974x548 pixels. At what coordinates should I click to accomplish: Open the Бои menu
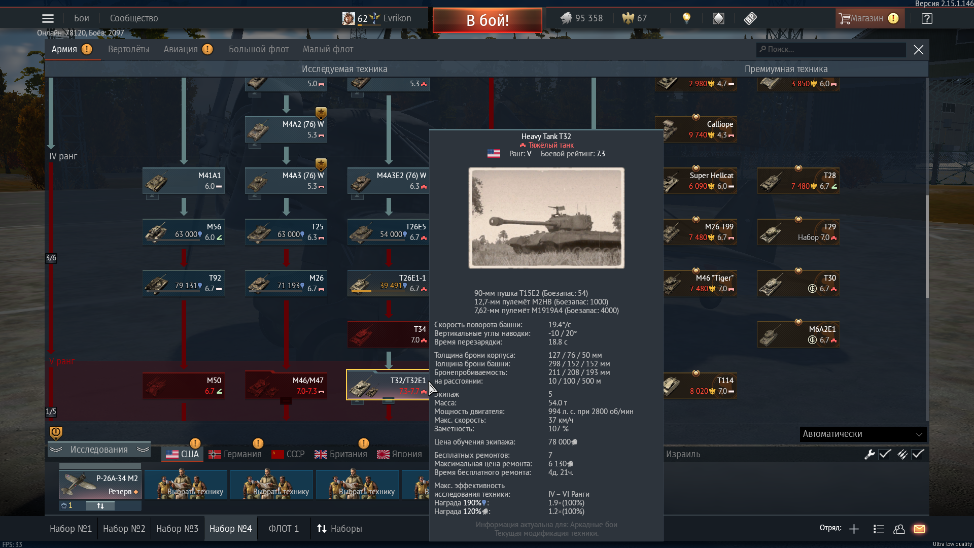82,18
